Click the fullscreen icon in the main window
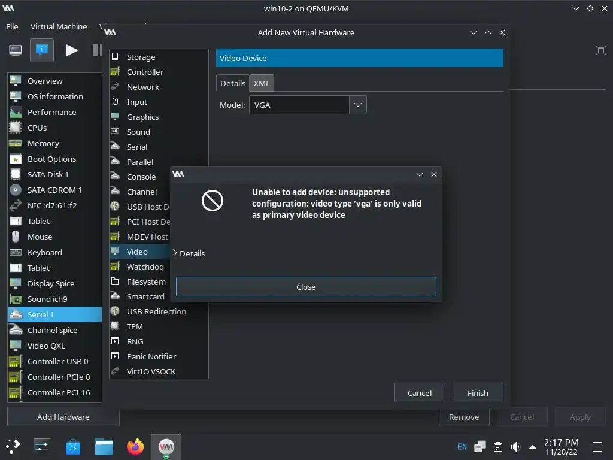613x460 pixels. pyautogui.click(x=600, y=50)
